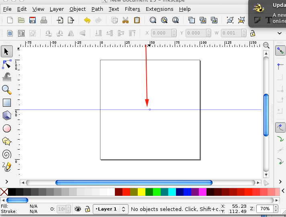Open the Object menu
This screenshot has width=286, height=217.
78,9
